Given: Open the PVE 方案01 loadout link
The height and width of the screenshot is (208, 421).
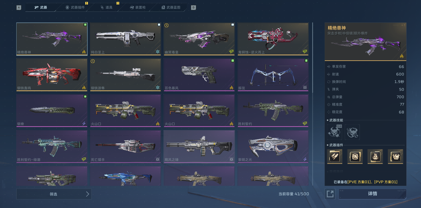Looking at the screenshot, I should click(x=359, y=182).
